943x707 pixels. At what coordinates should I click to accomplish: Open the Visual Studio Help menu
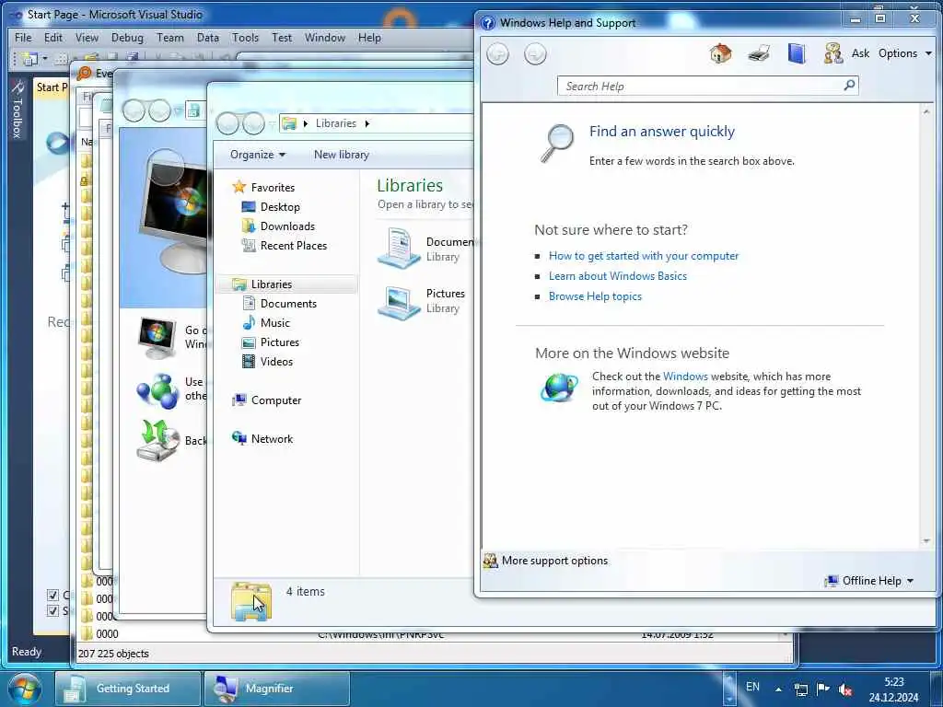pos(369,37)
